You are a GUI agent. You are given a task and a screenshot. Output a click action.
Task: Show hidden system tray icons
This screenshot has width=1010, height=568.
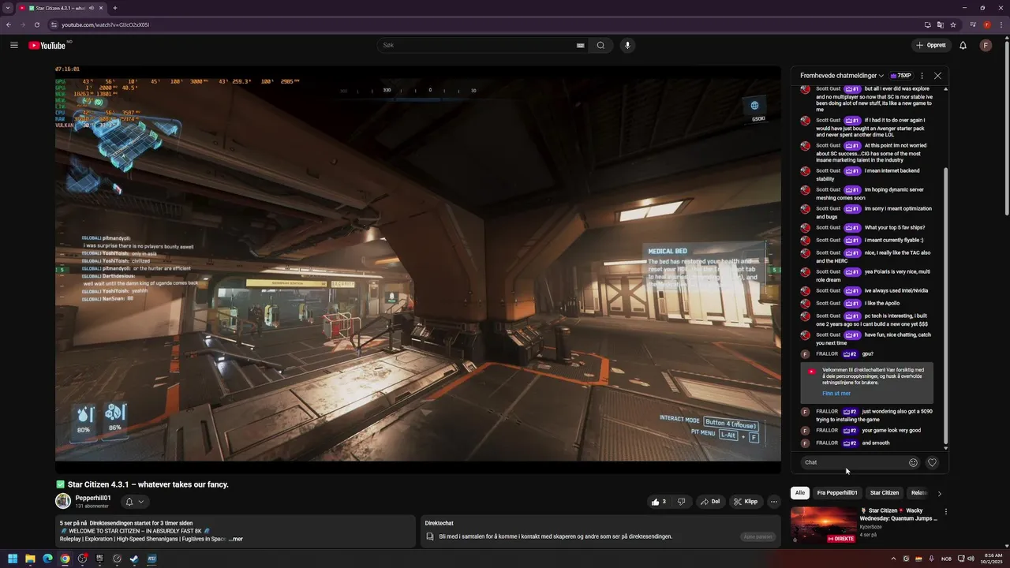point(894,559)
